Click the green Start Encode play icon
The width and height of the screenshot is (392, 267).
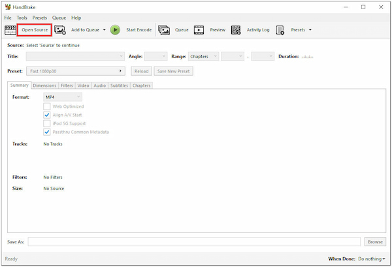click(x=115, y=30)
